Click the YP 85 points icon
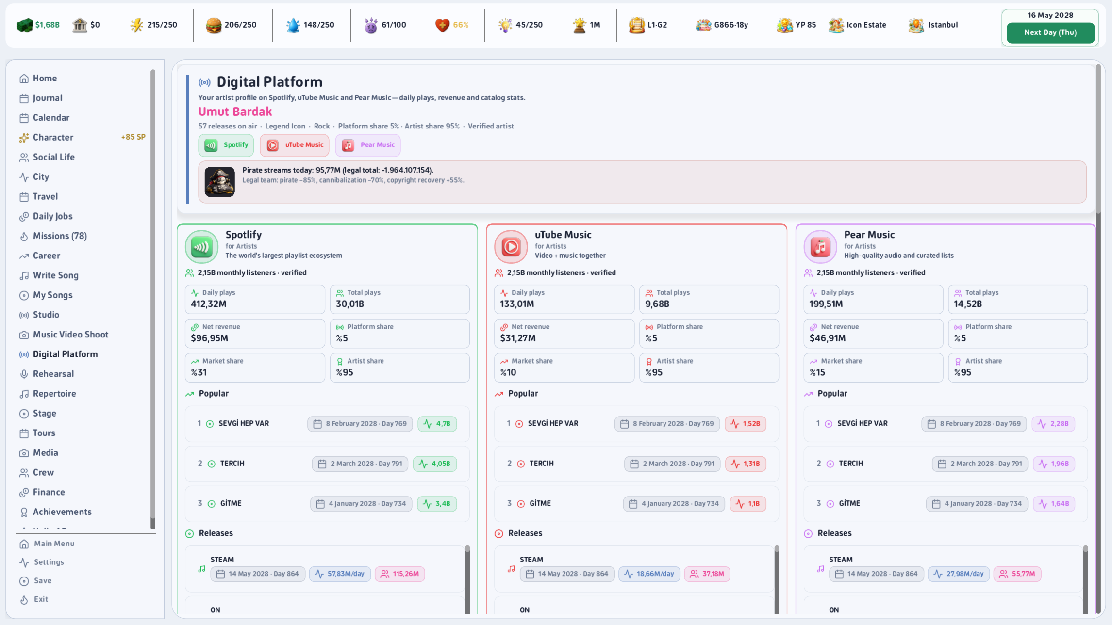This screenshot has height=625, width=1112. point(784,25)
